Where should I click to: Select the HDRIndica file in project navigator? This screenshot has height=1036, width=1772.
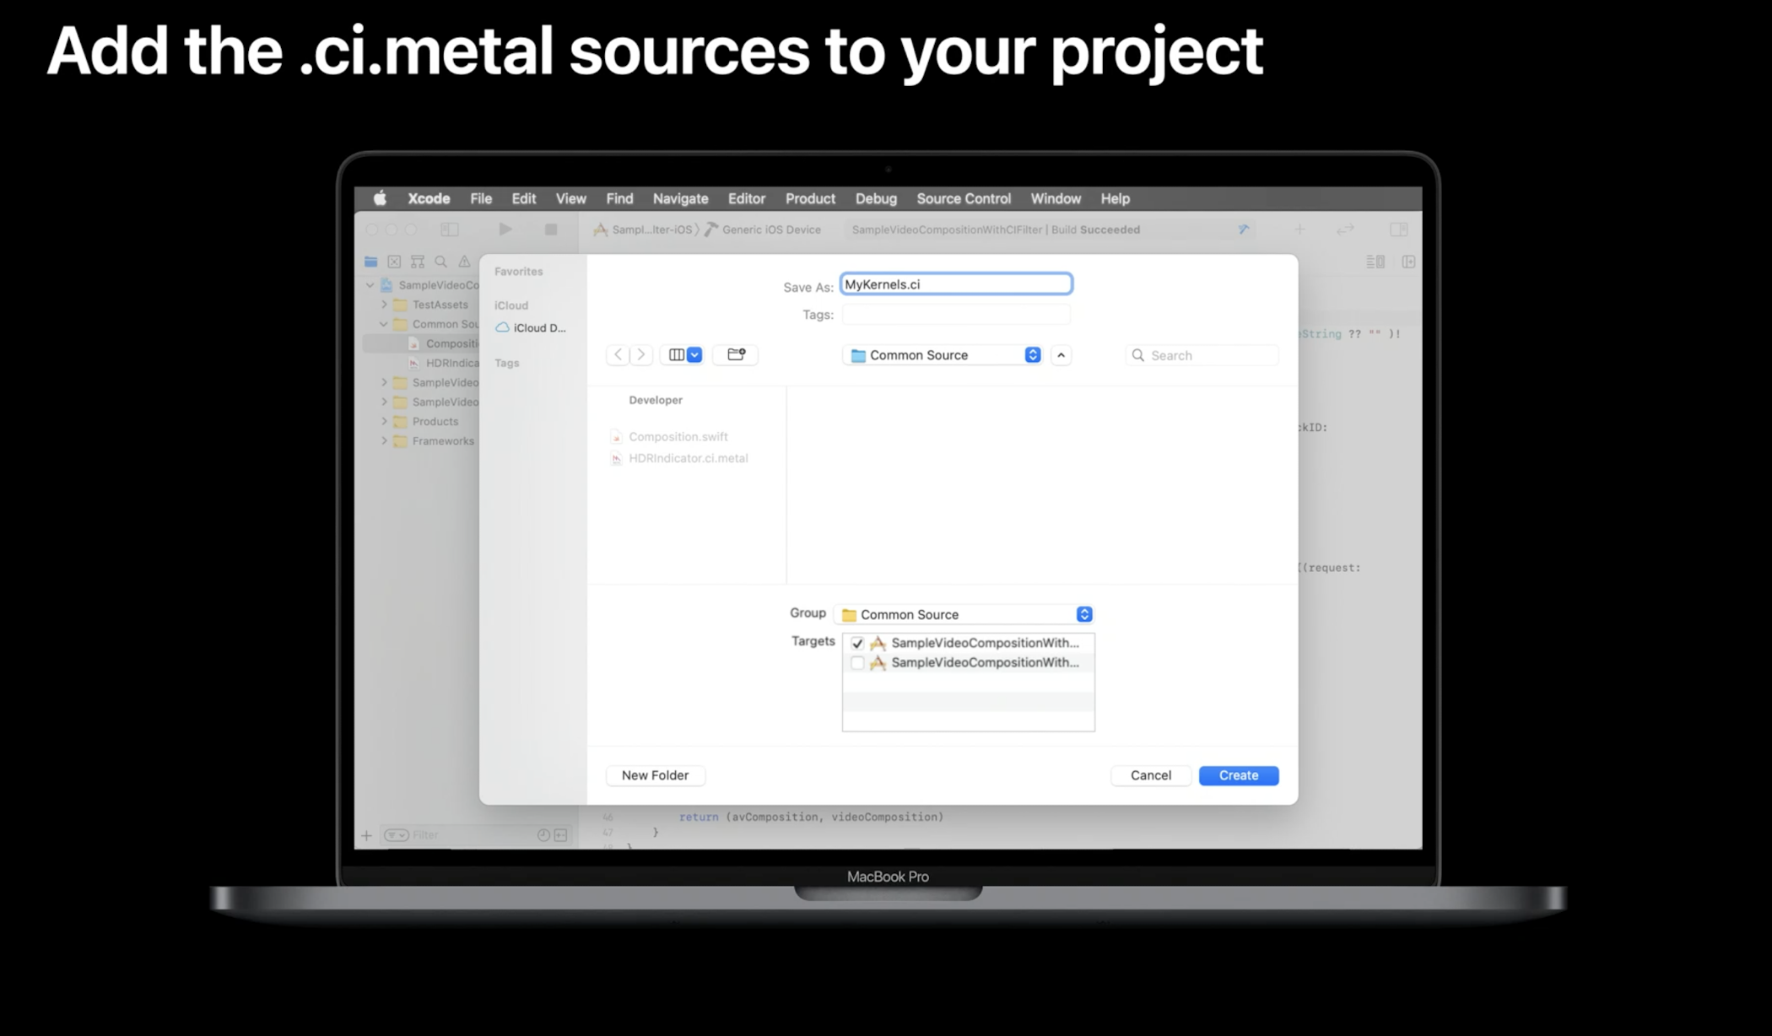coord(444,363)
